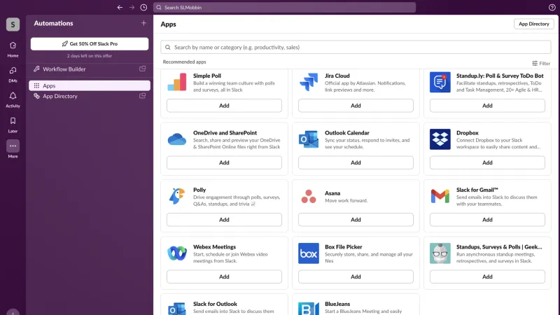Open Activity bell in the sidebar
Screen dimensions: 560x315
pyautogui.click(x=13, y=99)
